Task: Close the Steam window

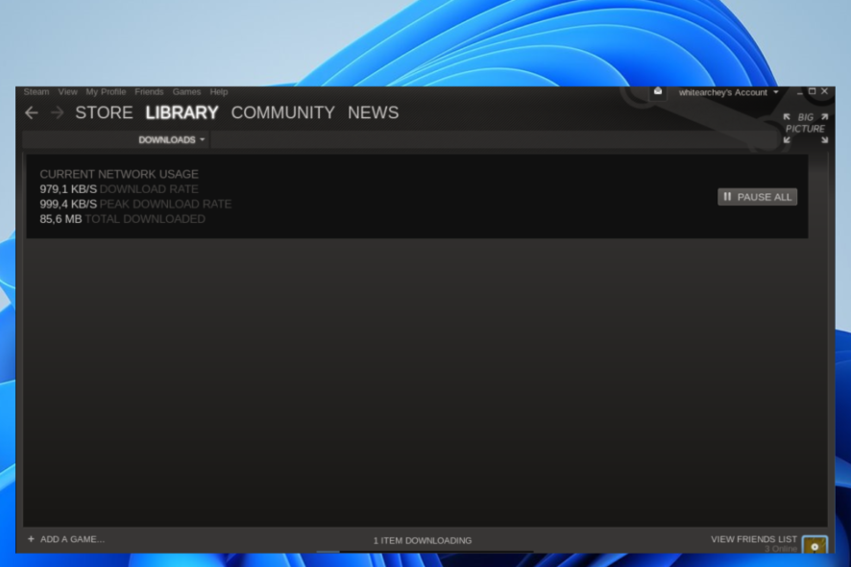Action: coord(824,92)
